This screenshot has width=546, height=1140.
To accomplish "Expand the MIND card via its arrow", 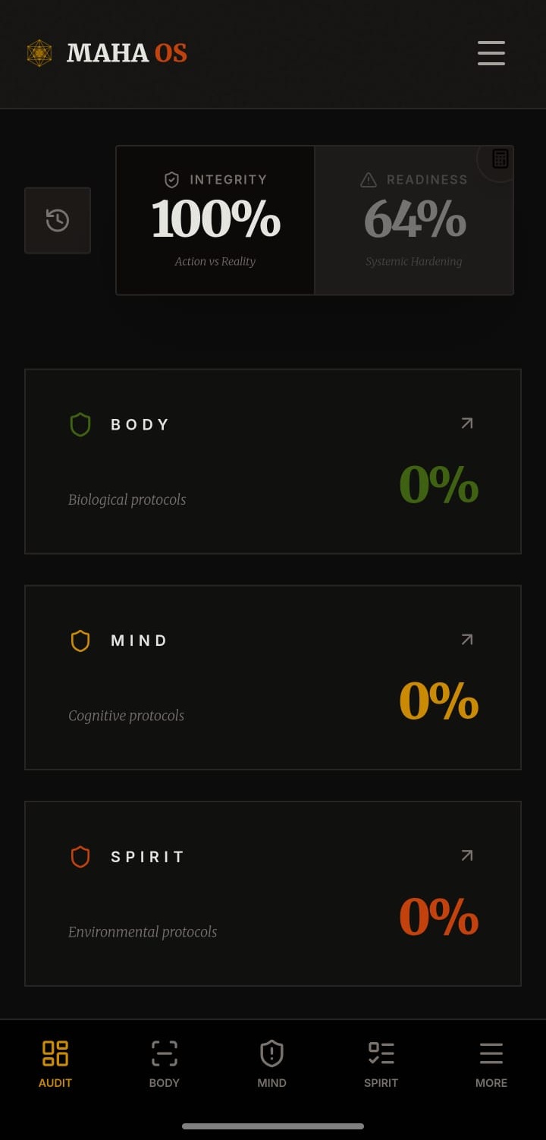I will (x=466, y=640).
